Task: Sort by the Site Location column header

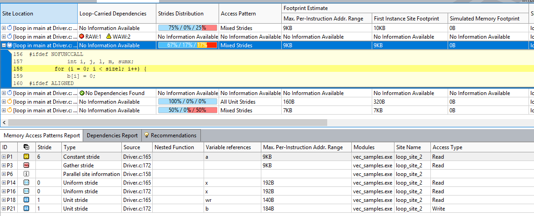Action: pos(38,14)
